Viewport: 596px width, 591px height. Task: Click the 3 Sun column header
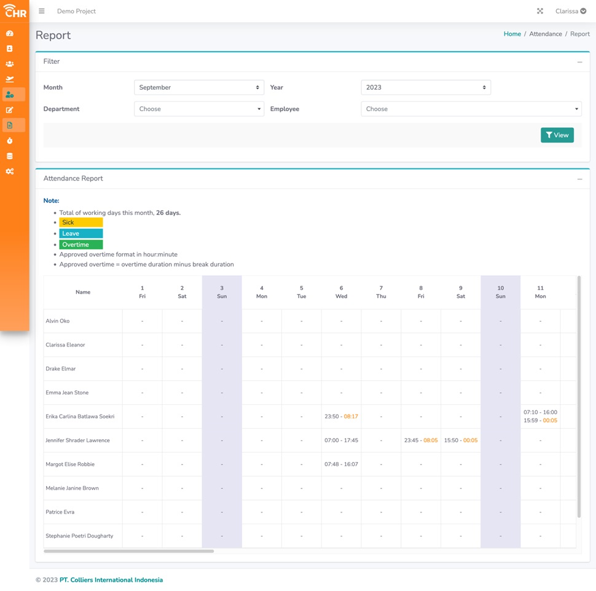pos(222,292)
